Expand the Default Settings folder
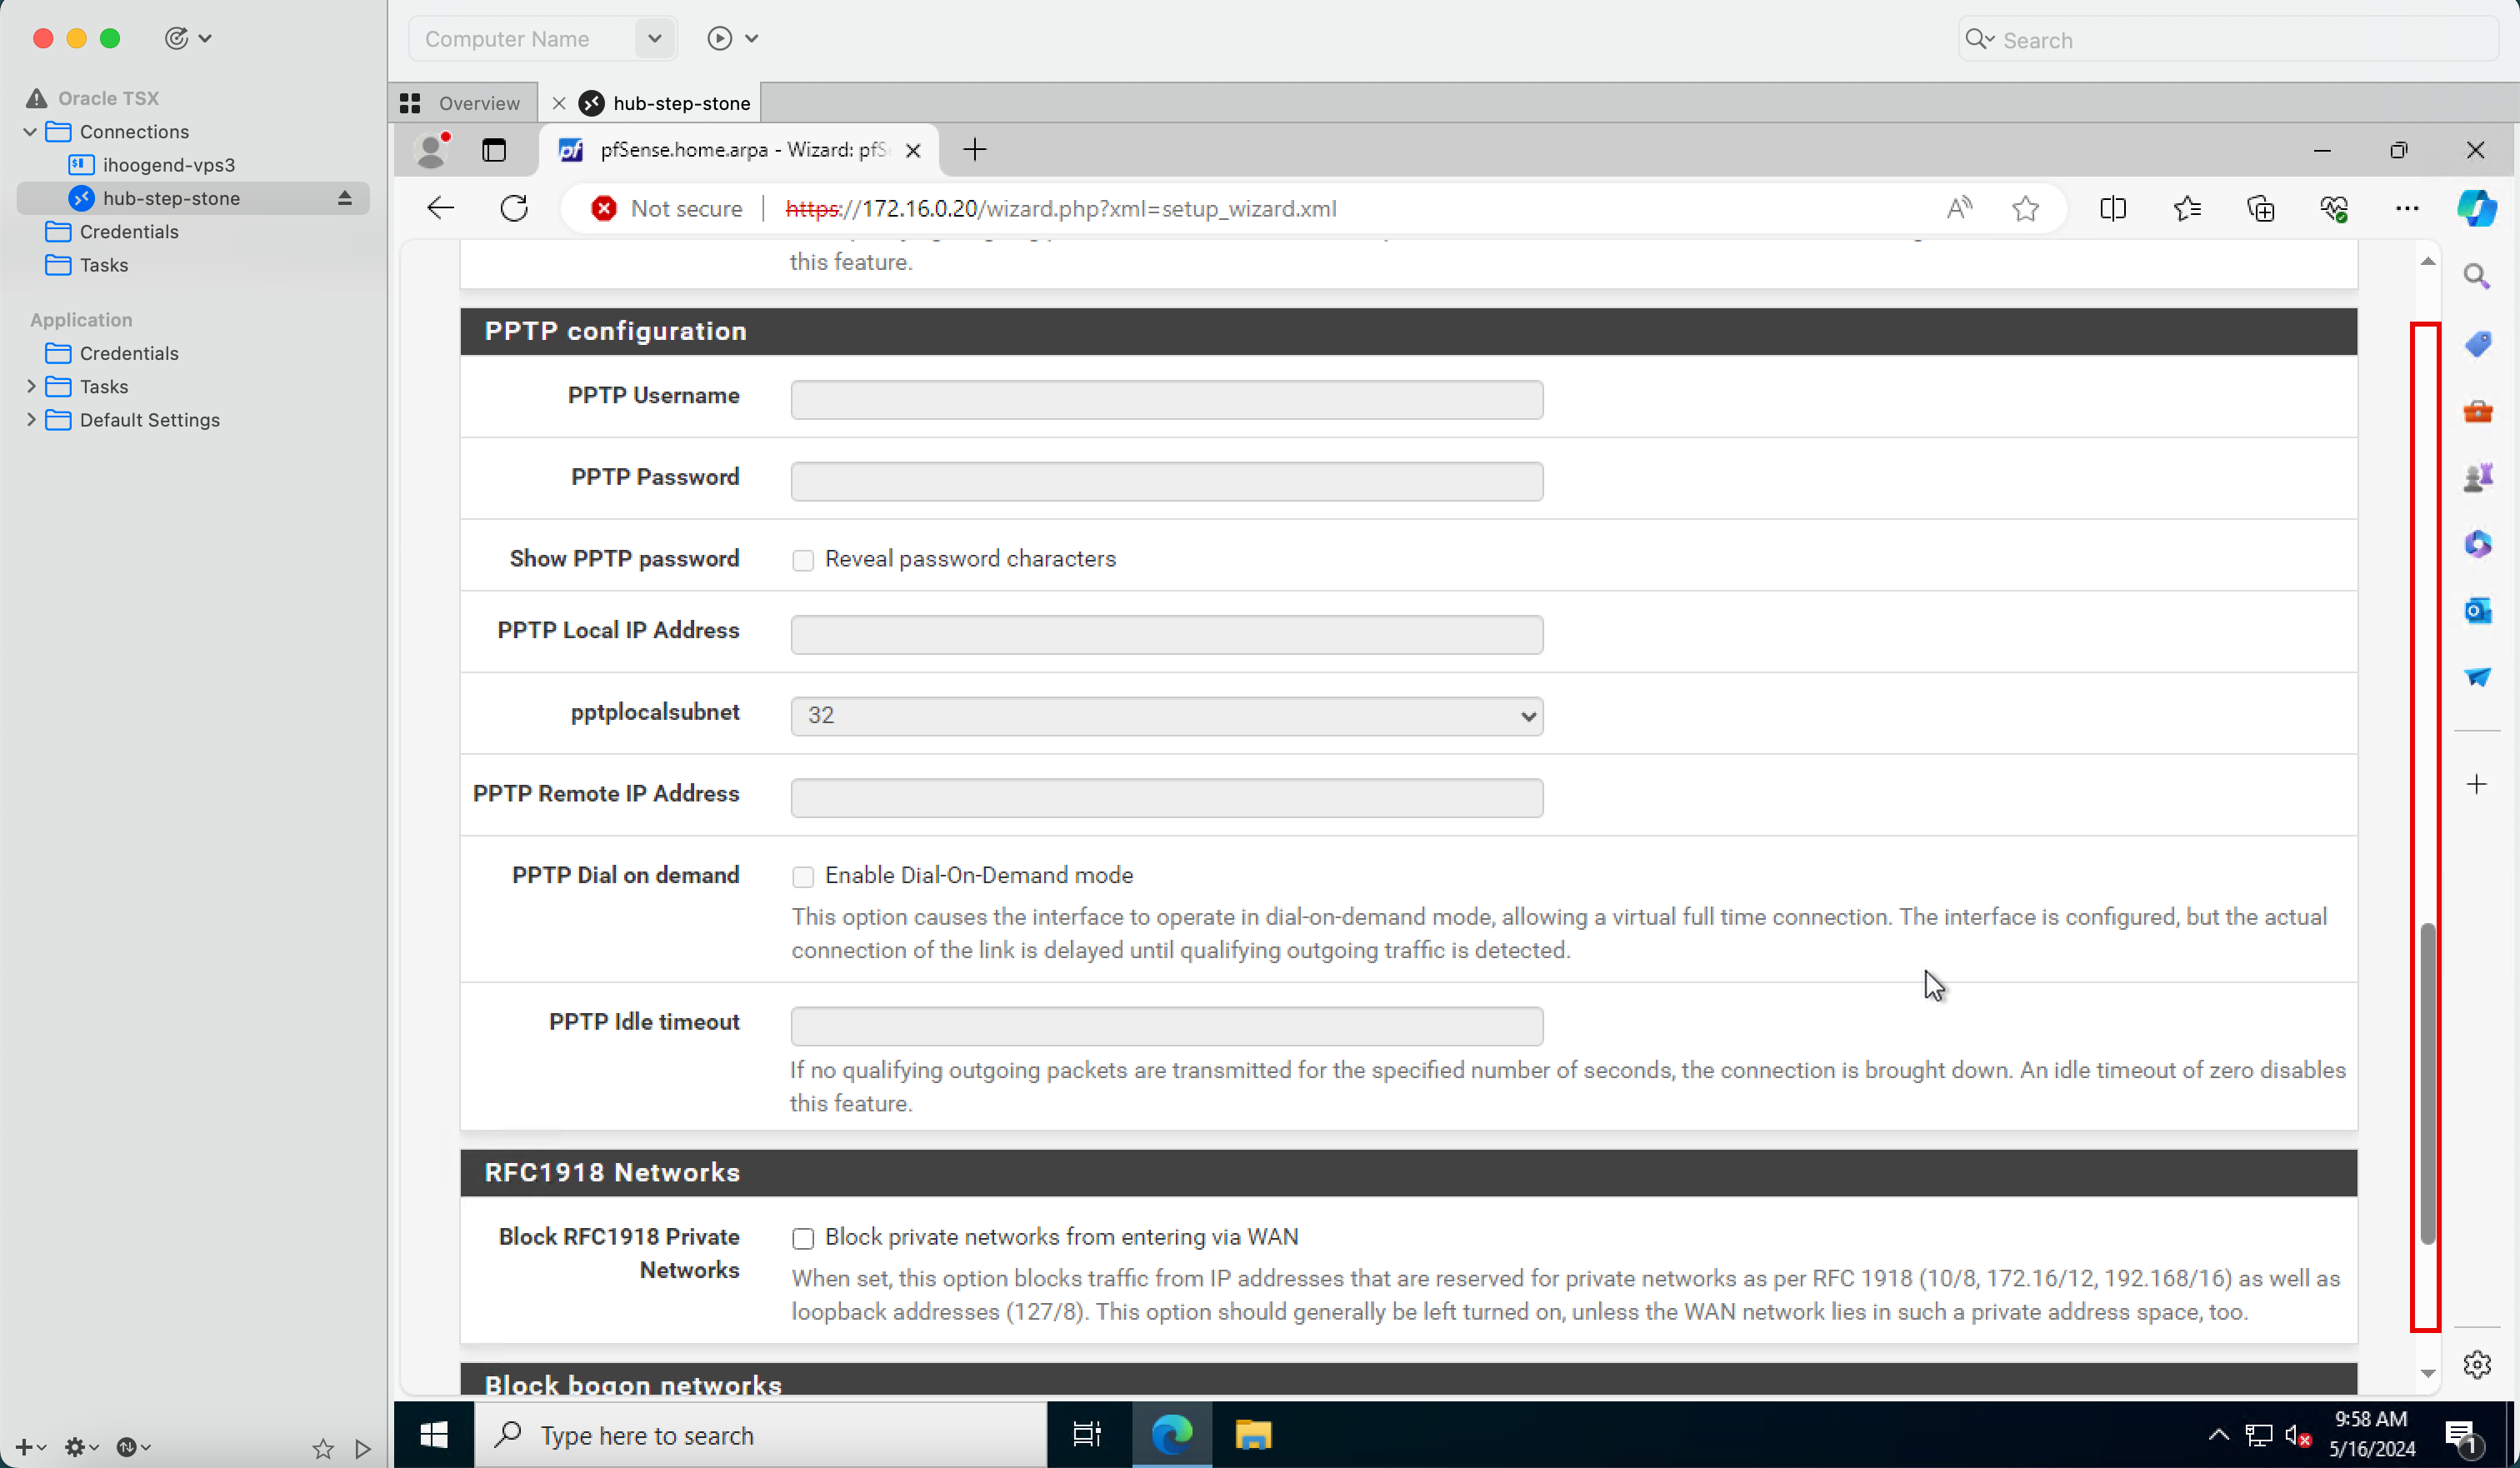 pos(31,420)
